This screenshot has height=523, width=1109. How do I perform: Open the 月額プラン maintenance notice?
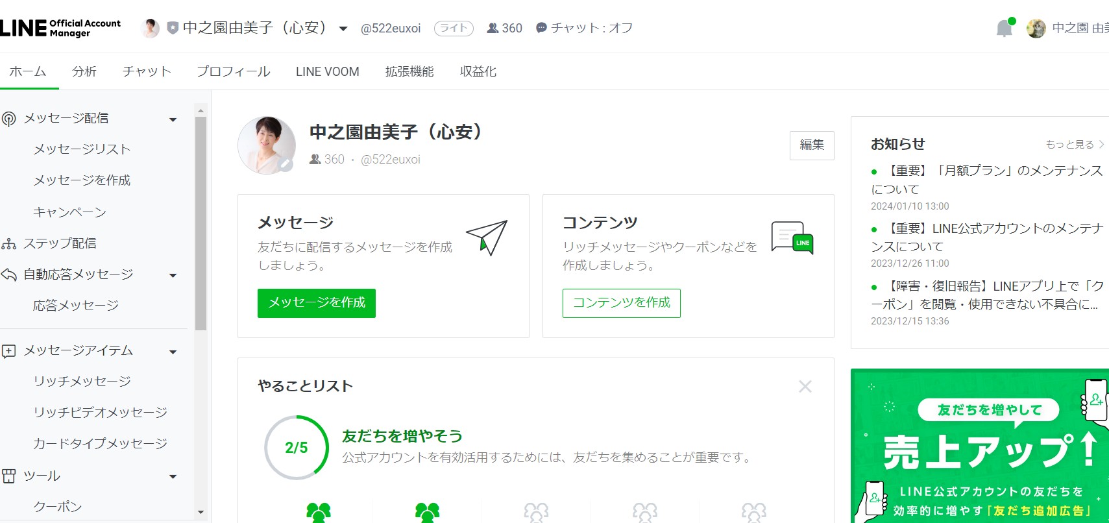tap(987, 180)
